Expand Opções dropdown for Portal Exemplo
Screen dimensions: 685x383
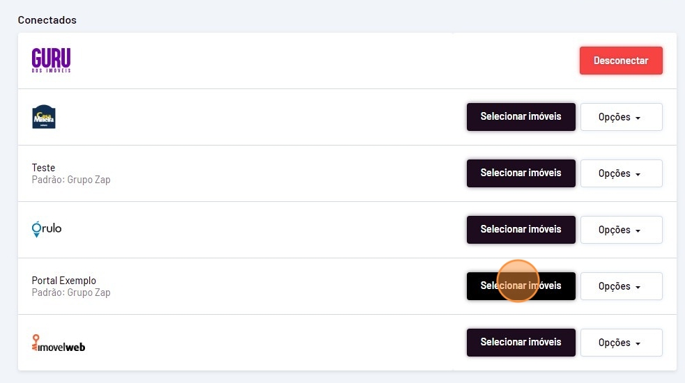[x=621, y=286]
